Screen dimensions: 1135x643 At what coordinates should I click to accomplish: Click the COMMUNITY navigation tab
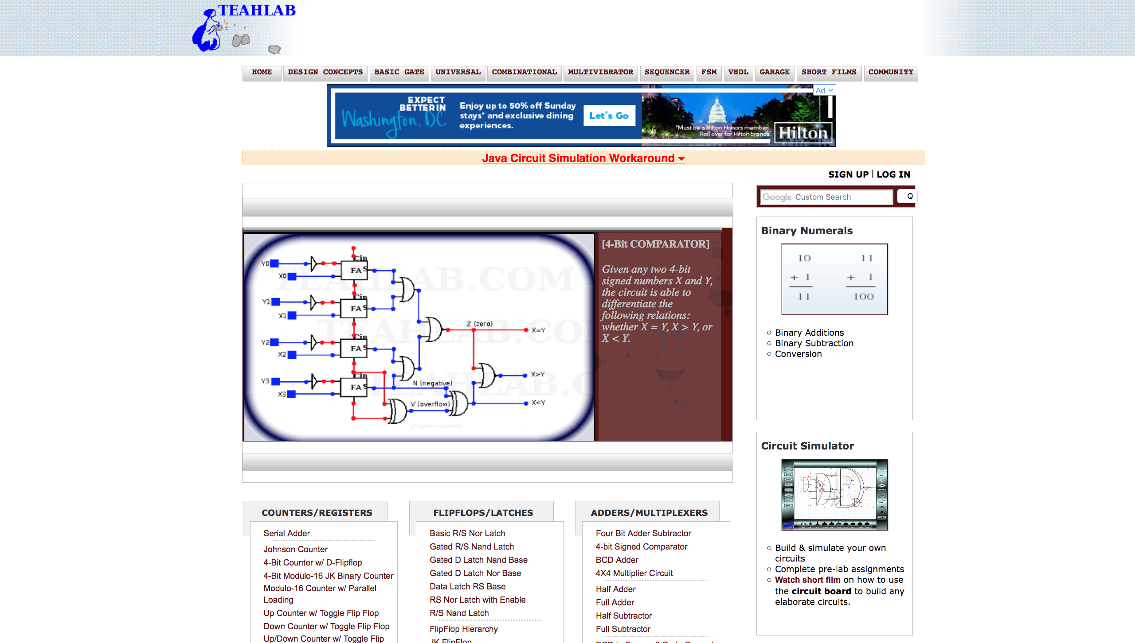891,72
